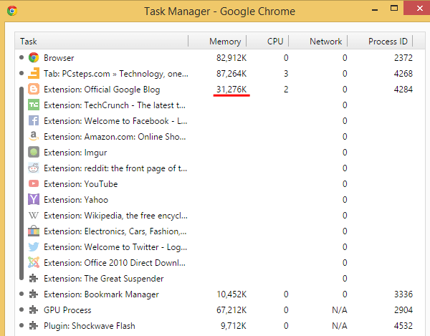Click the Facebook extension icon
The height and width of the screenshot is (336, 430).
pyautogui.click(x=34, y=121)
